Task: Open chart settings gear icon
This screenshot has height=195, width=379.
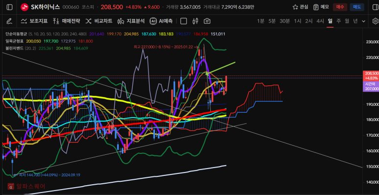Action: 376,21
